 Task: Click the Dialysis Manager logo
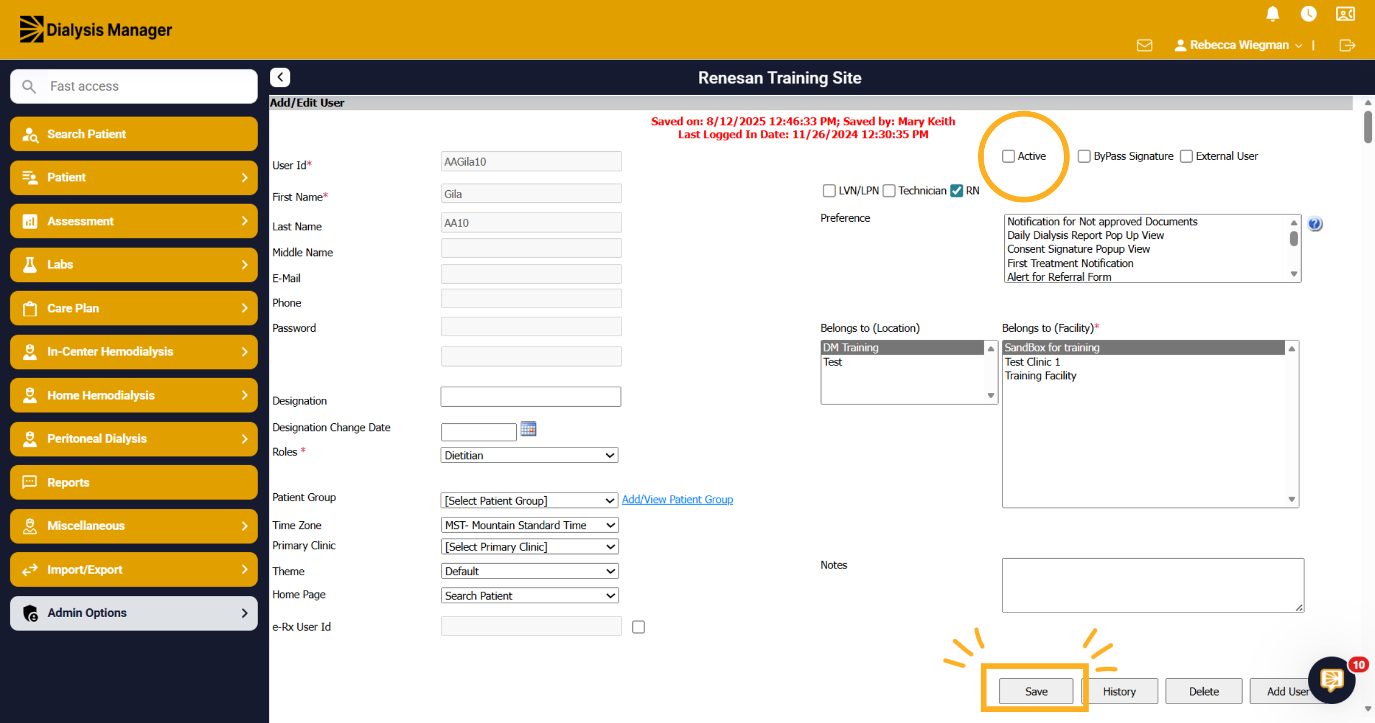pyautogui.click(x=96, y=29)
